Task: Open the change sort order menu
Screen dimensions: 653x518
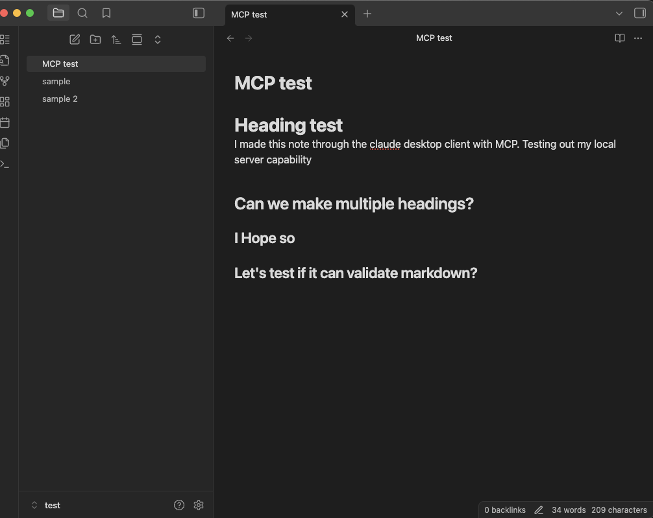Action: (116, 40)
